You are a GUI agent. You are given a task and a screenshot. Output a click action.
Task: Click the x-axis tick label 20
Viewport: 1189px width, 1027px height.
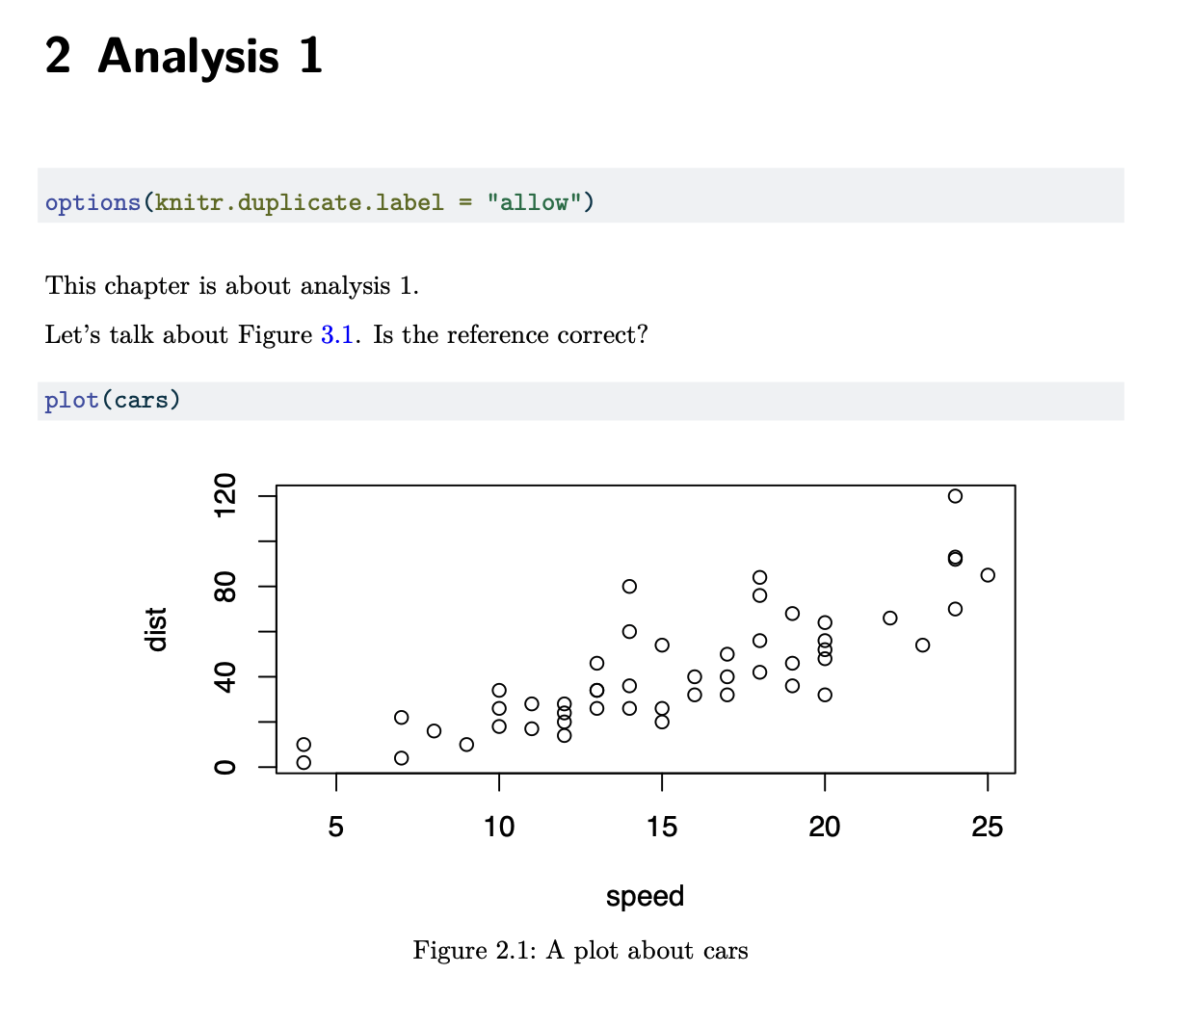825,827
